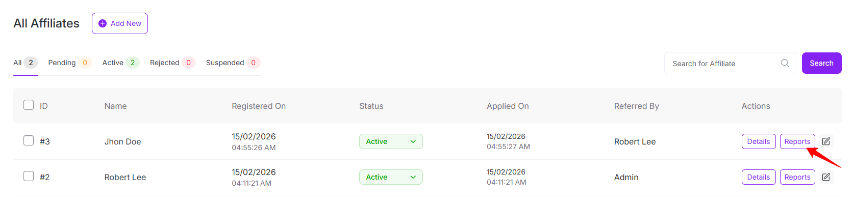Select the All affiliates tab

point(18,63)
